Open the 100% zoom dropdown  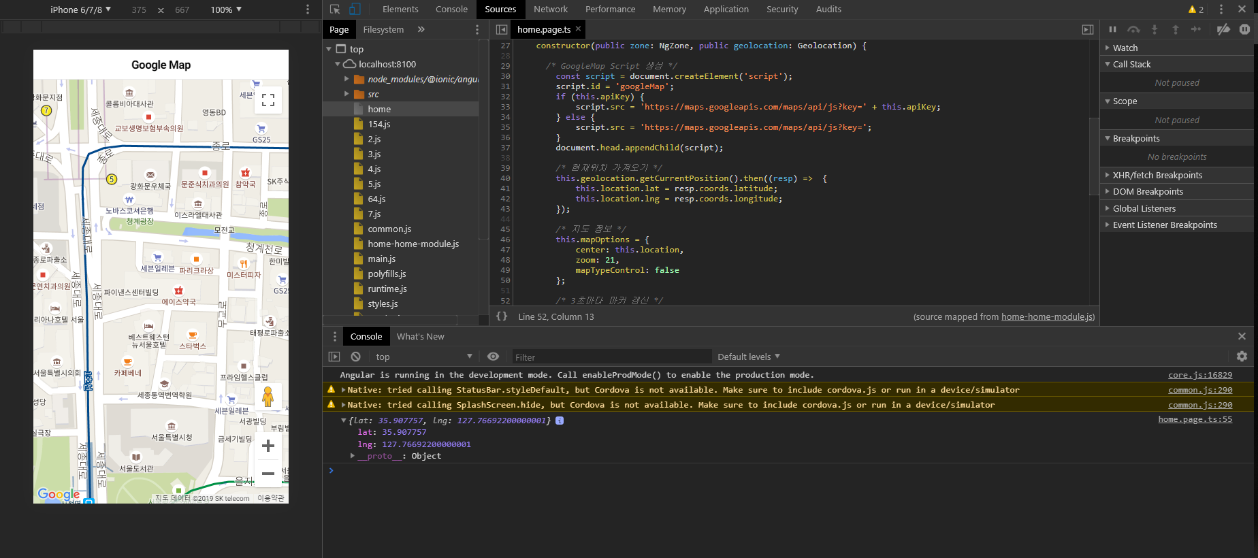(226, 10)
